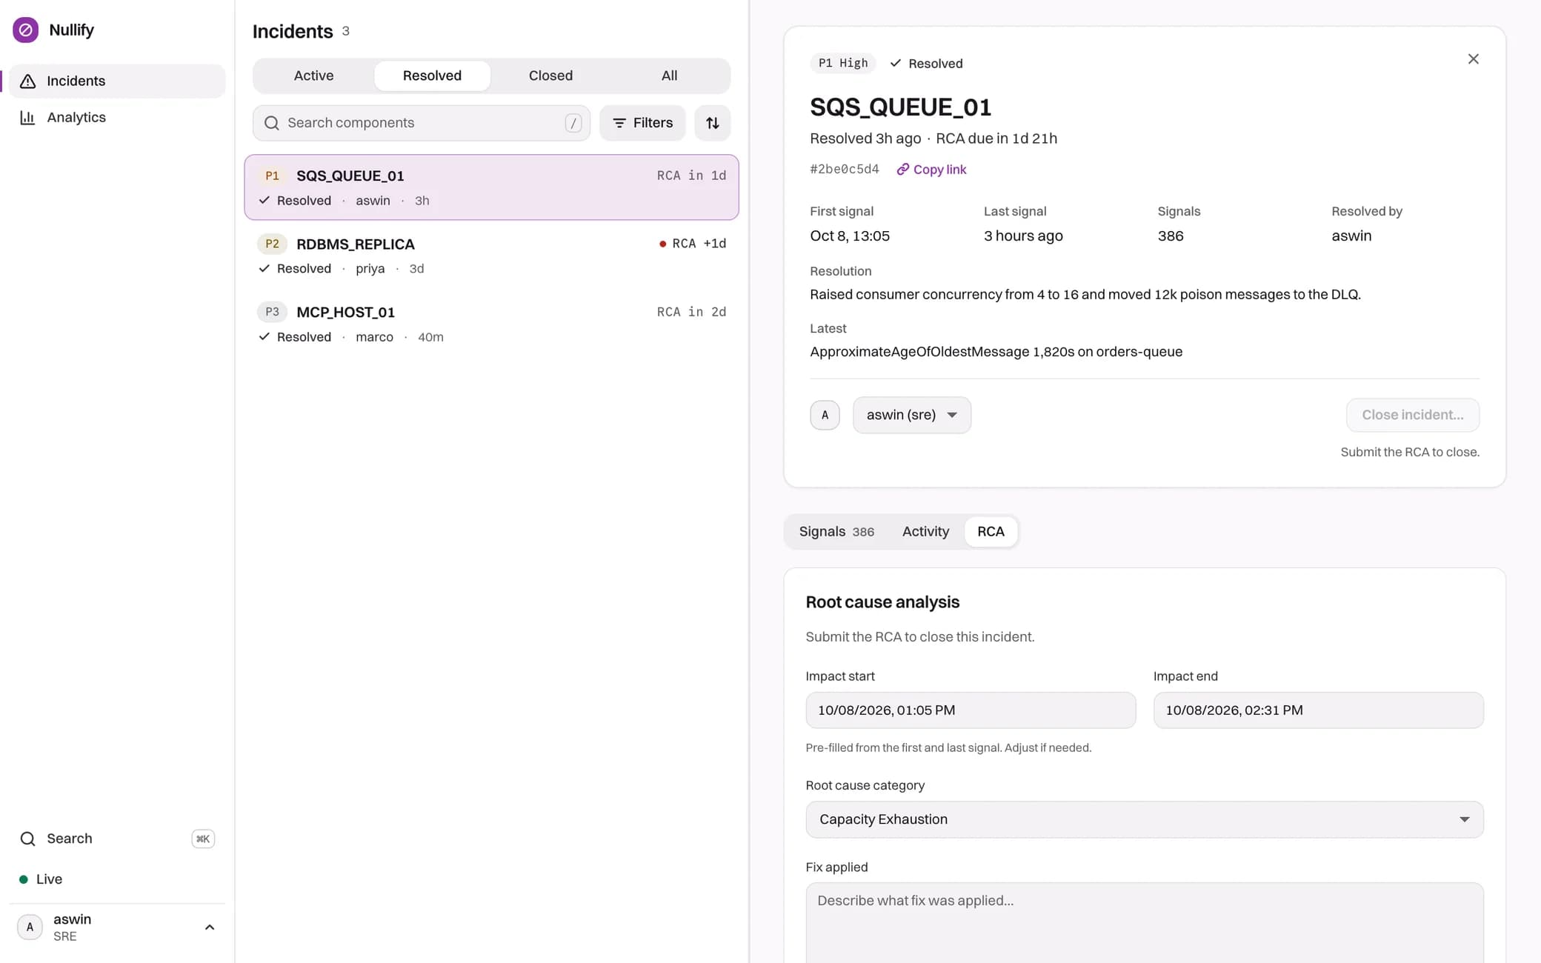This screenshot has width=1541, height=963.
Task: Select the RDBMS_REPLICA incident row
Action: pyautogui.click(x=491, y=256)
